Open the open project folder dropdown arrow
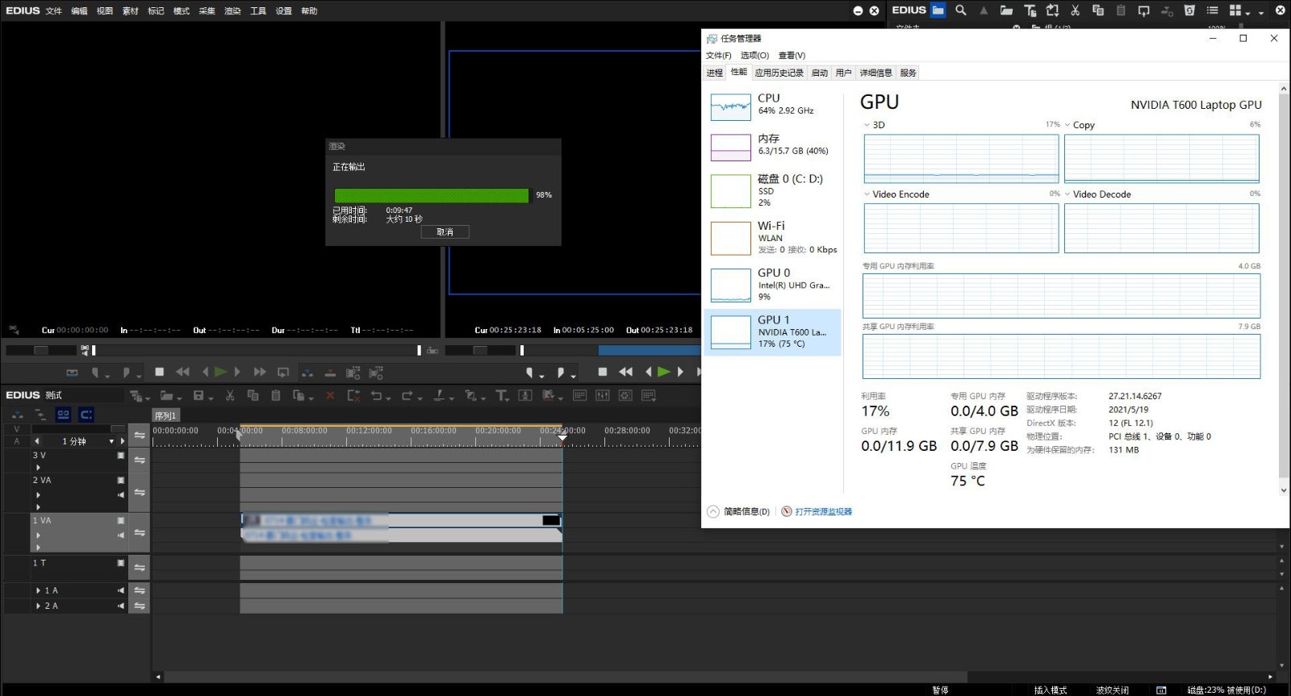The image size is (1291, 696). (180, 398)
